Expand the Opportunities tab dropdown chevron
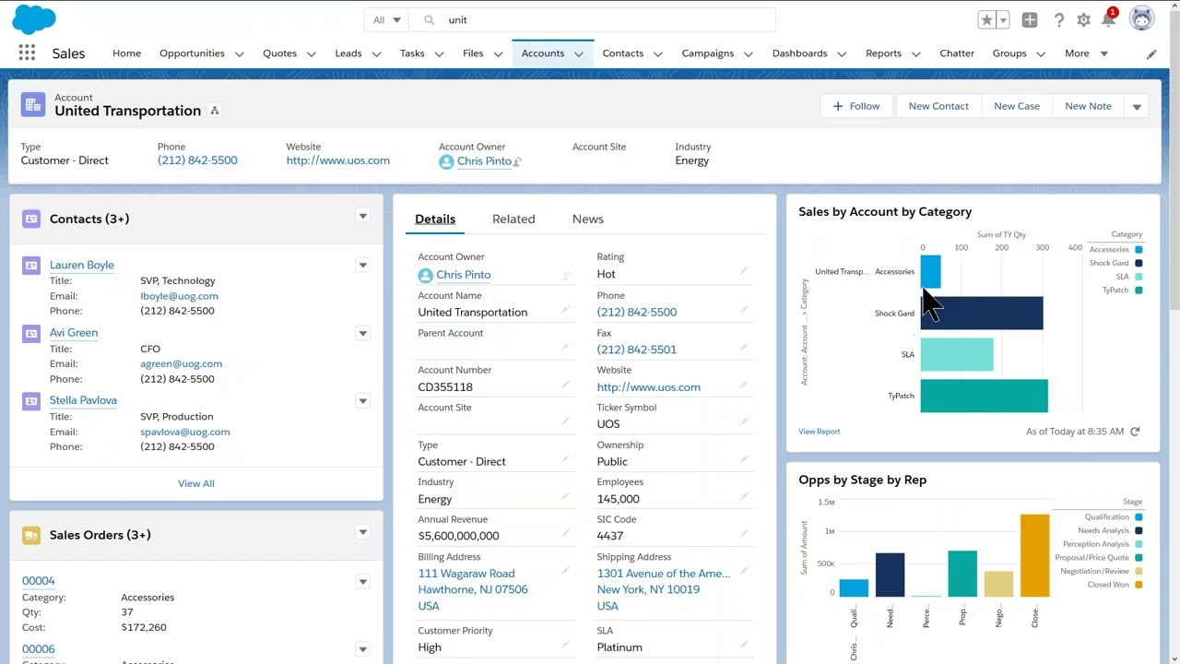The image size is (1180, 664). (x=239, y=54)
